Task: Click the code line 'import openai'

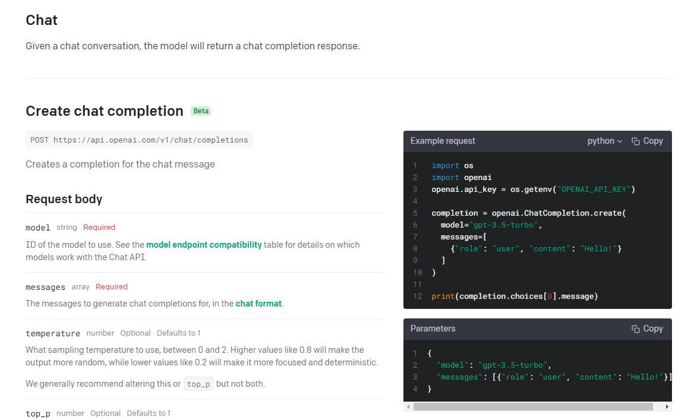Action: tap(462, 178)
